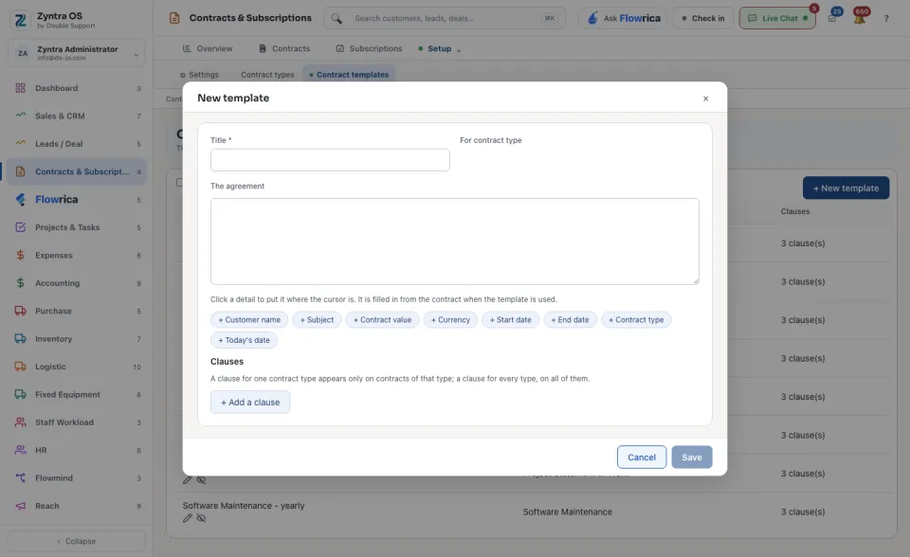
Task: Select the Contract templates sub-tab
Action: (349, 75)
